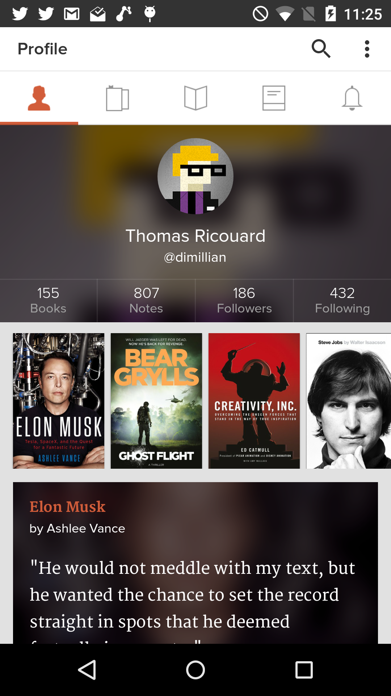Tap the recent apps square button
Image resolution: width=391 pixels, height=696 pixels.
coord(304,670)
